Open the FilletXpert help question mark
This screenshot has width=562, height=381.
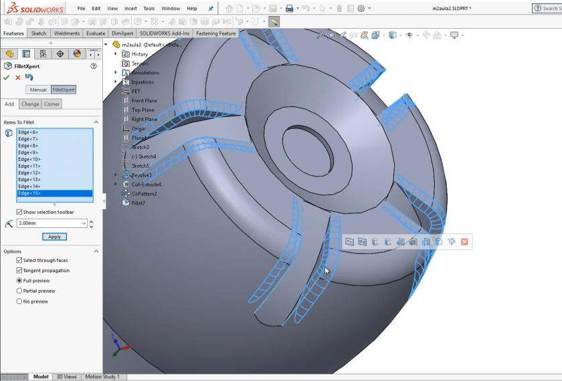pyautogui.click(x=93, y=66)
